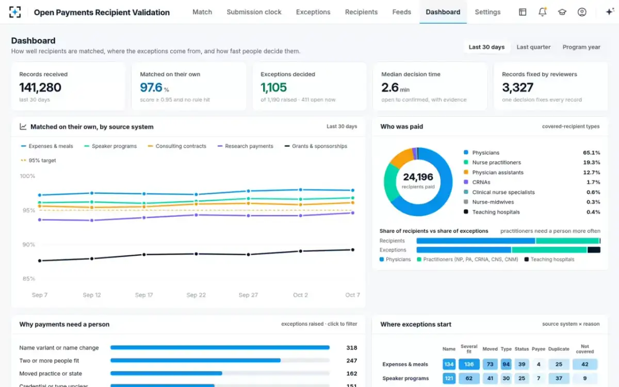Click the Matched on their own 97.6% card
This screenshot has width=619, height=387.
pyautogui.click(x=189, y=87)
